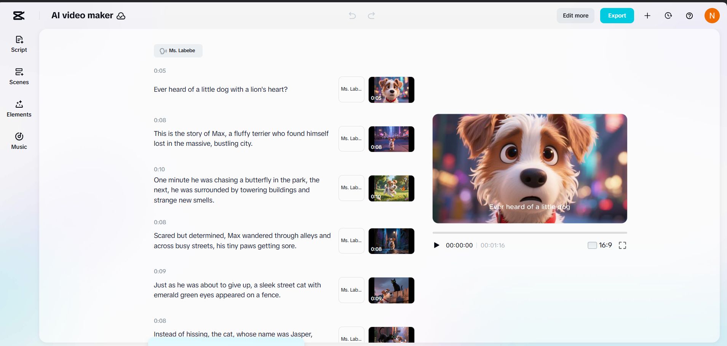727x346 pixels.
Task: Open the Music panel
Action: pos(19,141)
